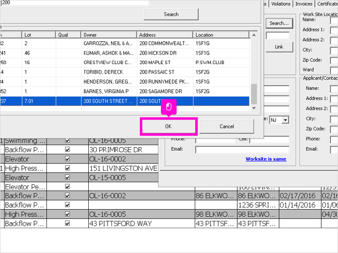The height and width of the screenshot is (253, 338).
Task: Click the Location column header
Action: click(x=221, y=35)
